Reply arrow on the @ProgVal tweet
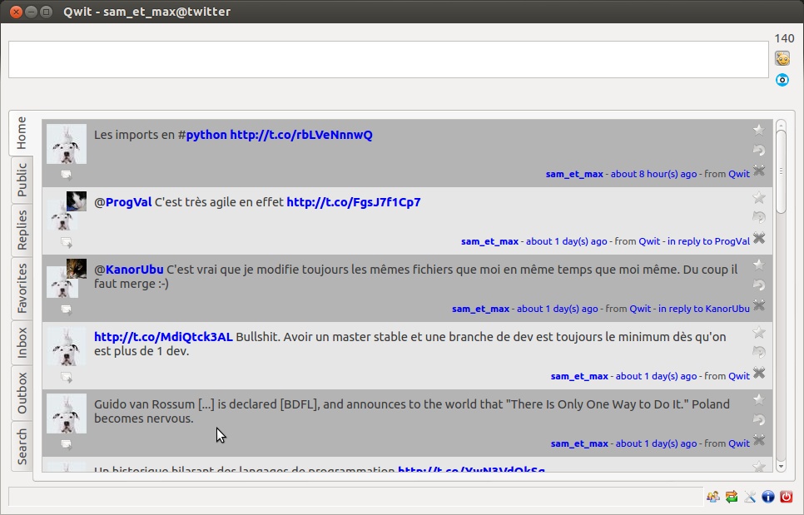The height and width of the screenshot is (515, 804). tap(759, 217)
